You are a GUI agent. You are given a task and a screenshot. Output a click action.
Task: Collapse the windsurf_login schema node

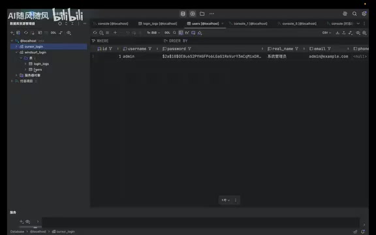16,52
